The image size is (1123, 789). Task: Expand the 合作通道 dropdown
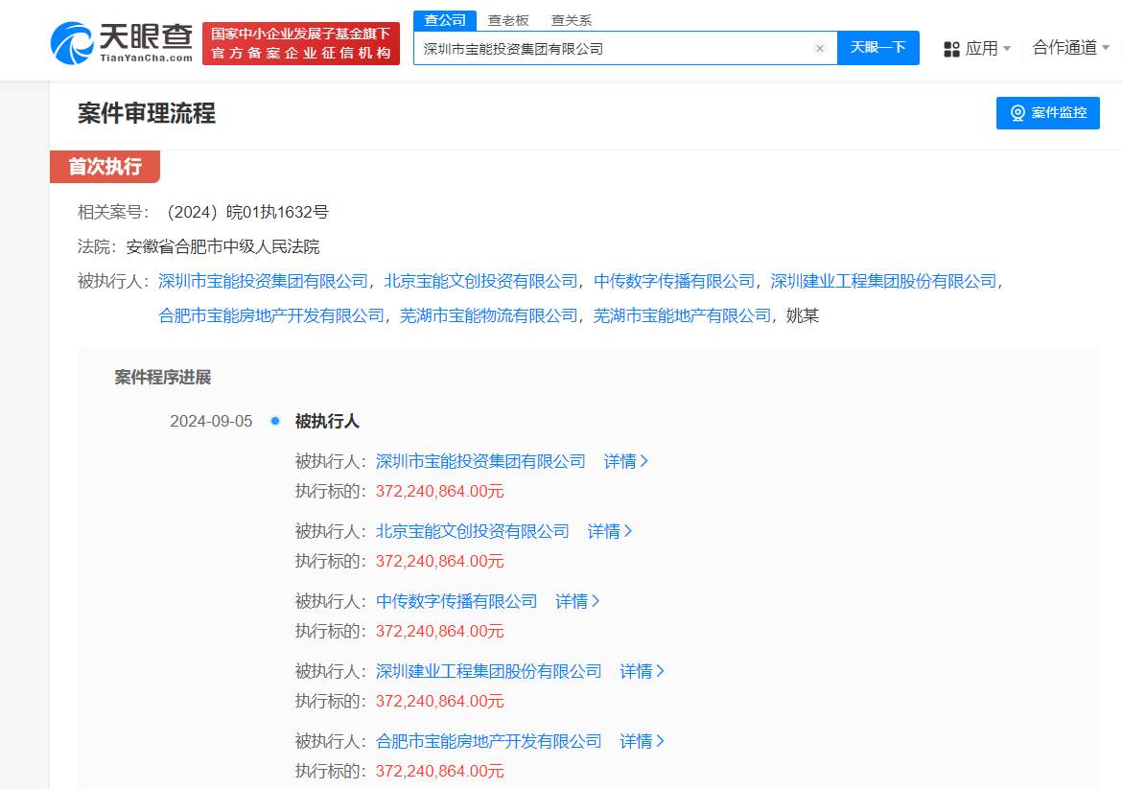[x=1070, y=48]
